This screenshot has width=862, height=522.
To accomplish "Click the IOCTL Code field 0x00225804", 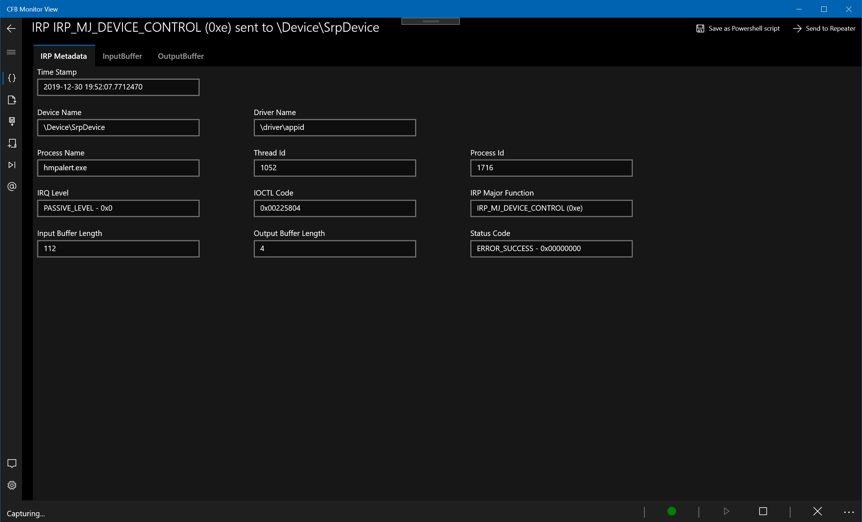I will tap(335, 209).
